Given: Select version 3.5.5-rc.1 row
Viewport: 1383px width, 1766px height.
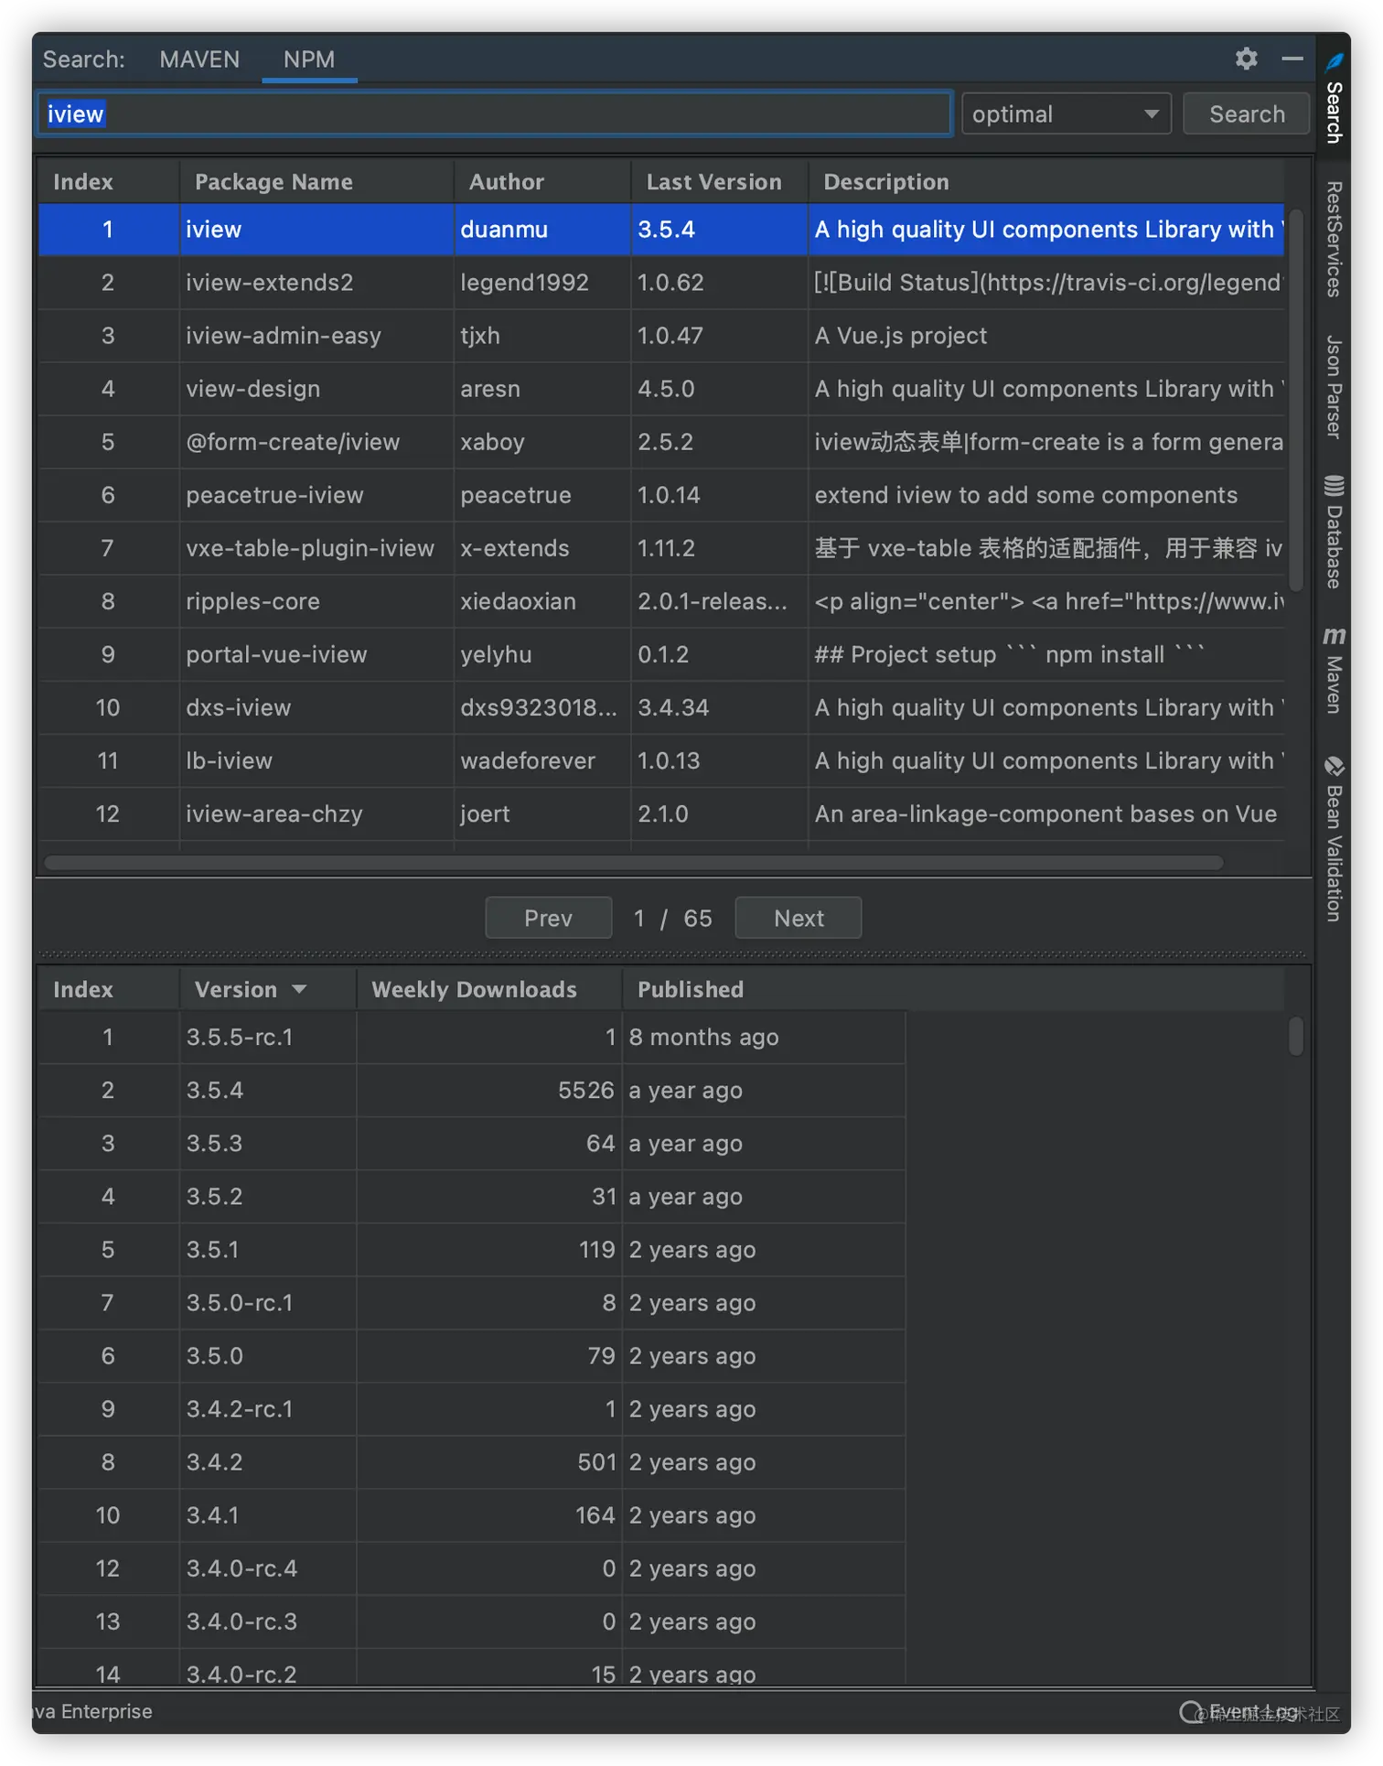Looking at the screenshot, I should click(x=471, y=1037).
